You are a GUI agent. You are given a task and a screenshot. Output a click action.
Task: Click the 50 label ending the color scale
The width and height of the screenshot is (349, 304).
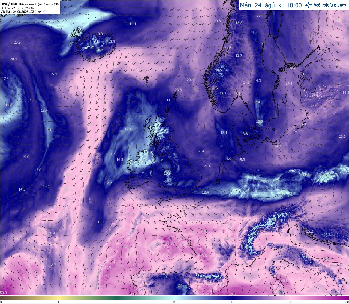pyautogui.click(x=347, y=302)
